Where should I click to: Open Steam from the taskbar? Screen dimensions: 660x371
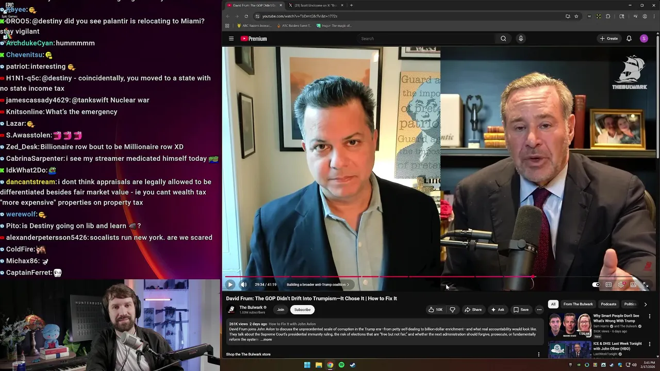353,365
